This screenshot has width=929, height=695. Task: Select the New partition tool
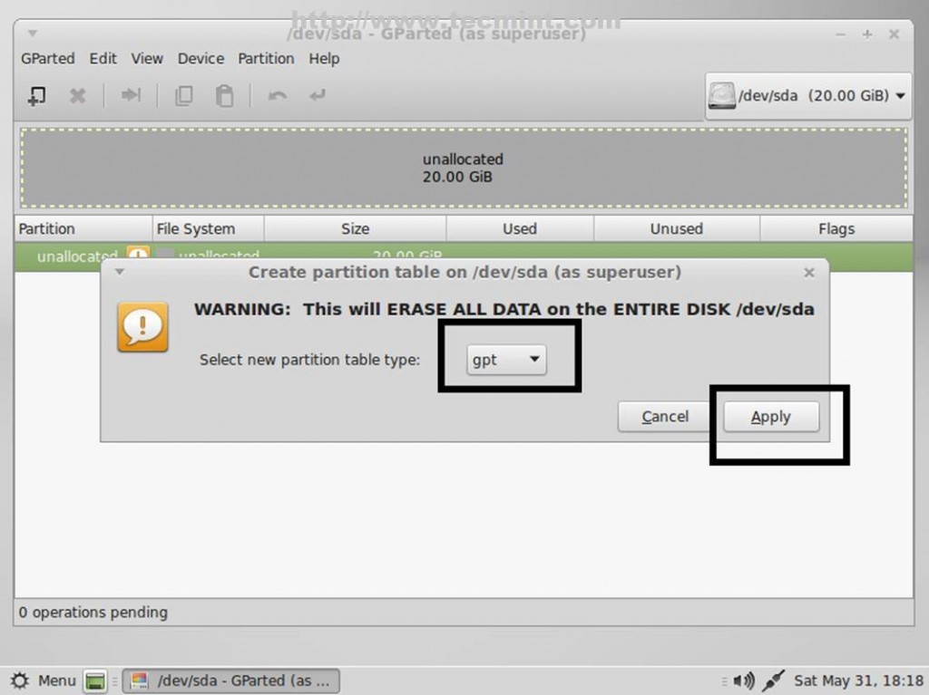pos(36,95)
